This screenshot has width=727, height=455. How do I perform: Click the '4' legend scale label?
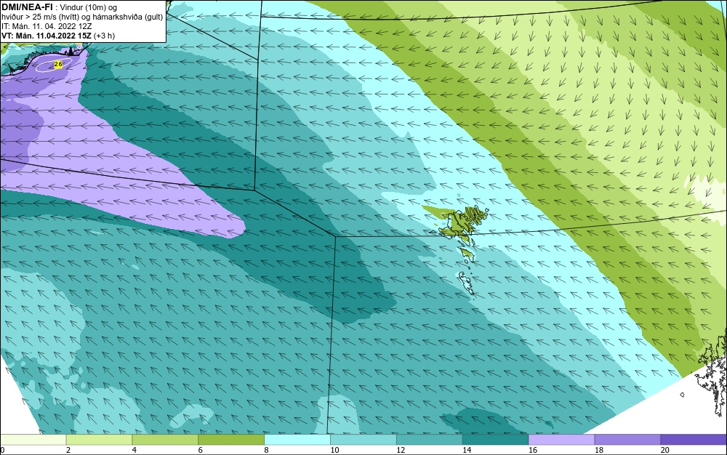pyautogui.click(x=134, y=450)
